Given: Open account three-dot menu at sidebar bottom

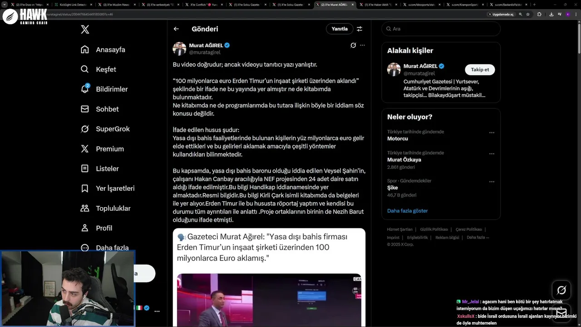Looking at the screenshot, I should [x=157, y=312].
